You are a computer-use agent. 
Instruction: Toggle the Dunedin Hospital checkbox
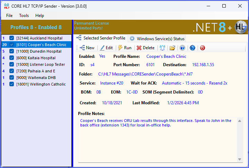(12, 51)
